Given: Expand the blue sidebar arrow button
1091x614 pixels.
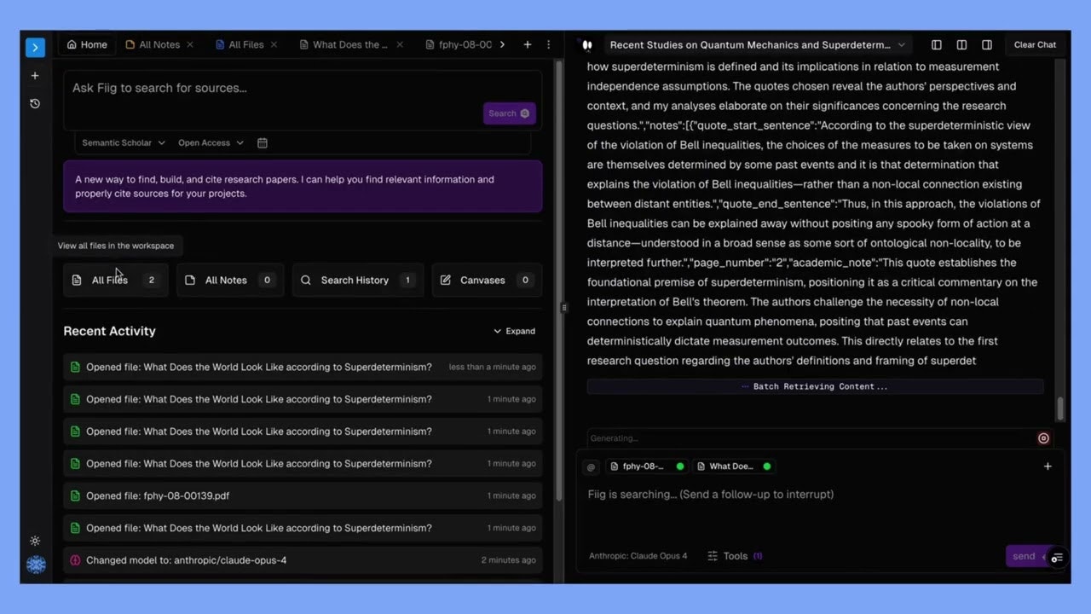Looking at the screenshot, I should click(x=35, y=48).
